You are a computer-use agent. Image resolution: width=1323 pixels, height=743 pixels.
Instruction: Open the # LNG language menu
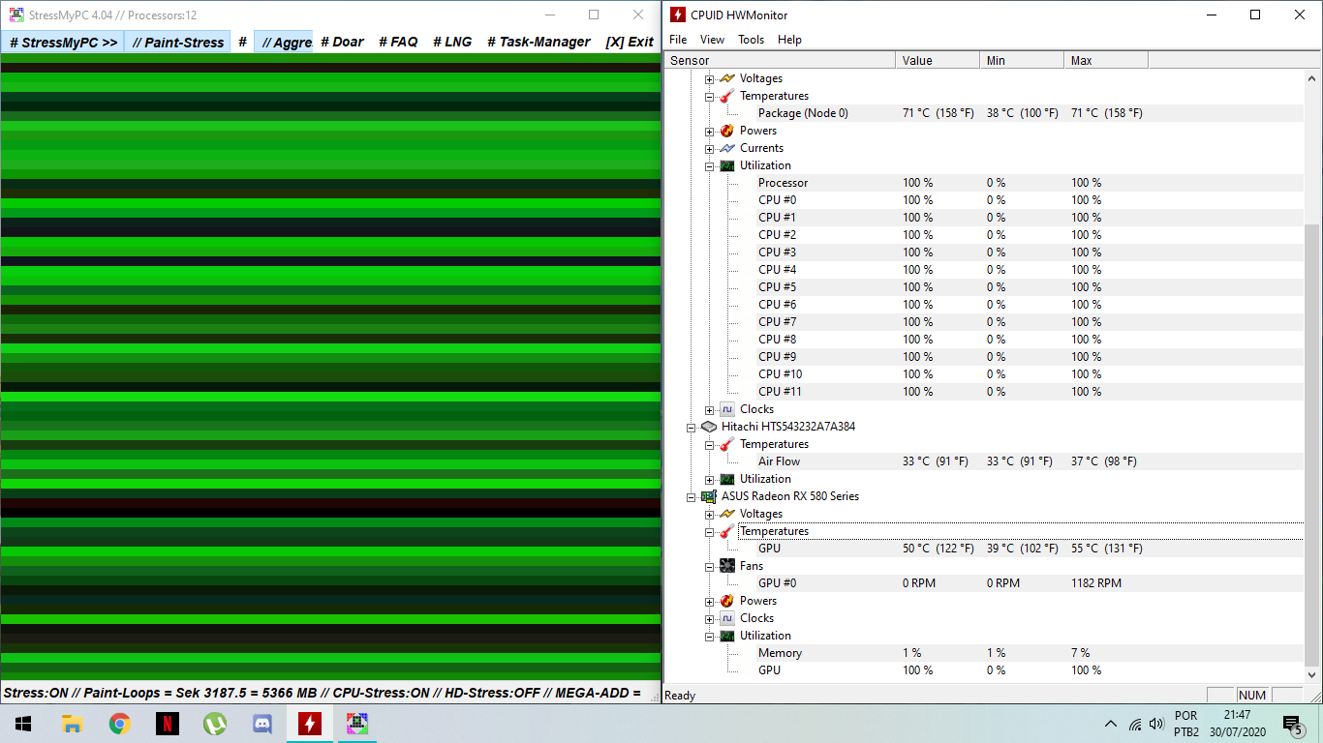(x=452, y=42)
